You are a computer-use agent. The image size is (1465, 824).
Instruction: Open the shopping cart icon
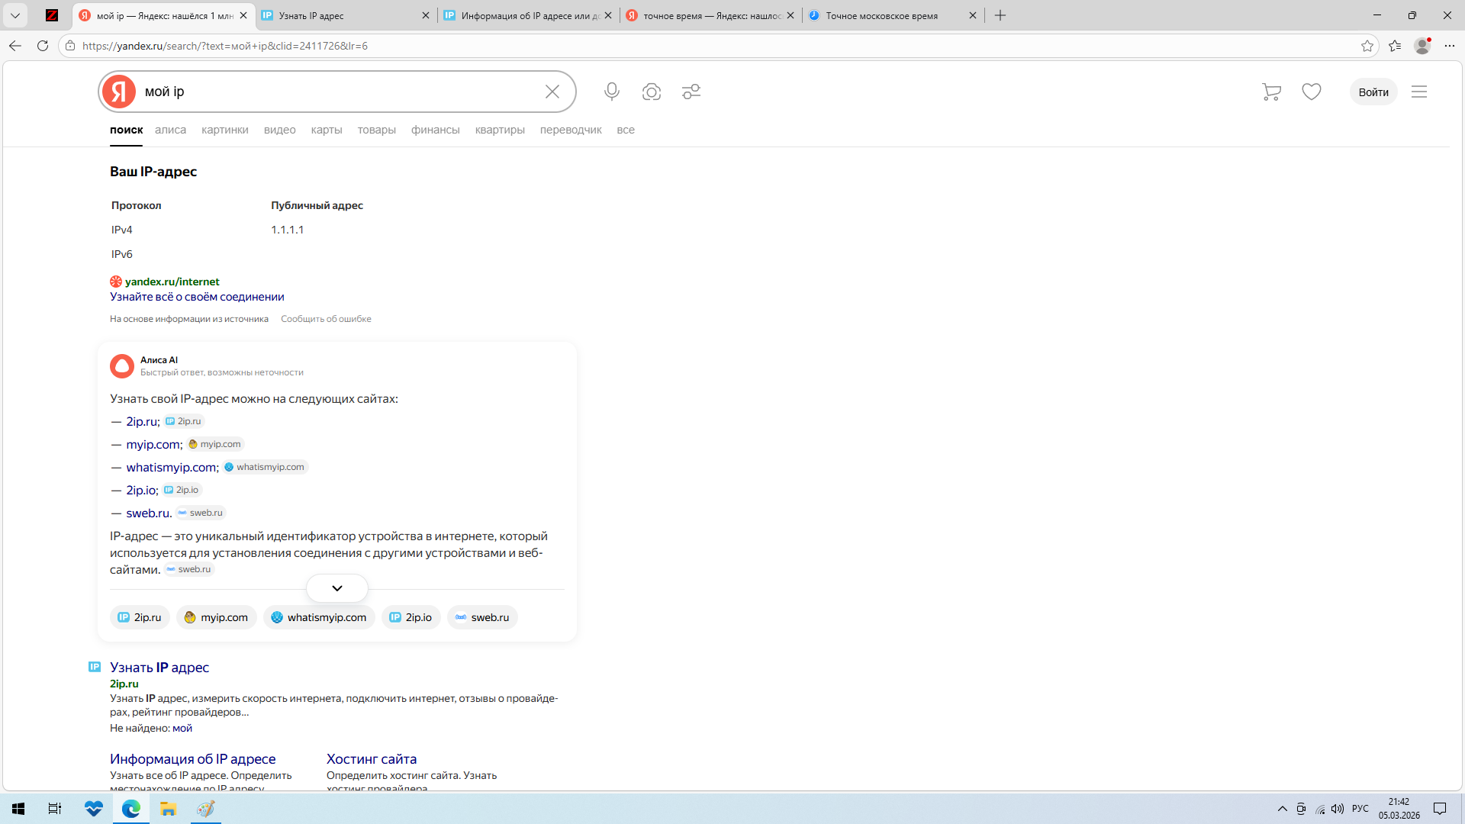(x=1271, y=92)
